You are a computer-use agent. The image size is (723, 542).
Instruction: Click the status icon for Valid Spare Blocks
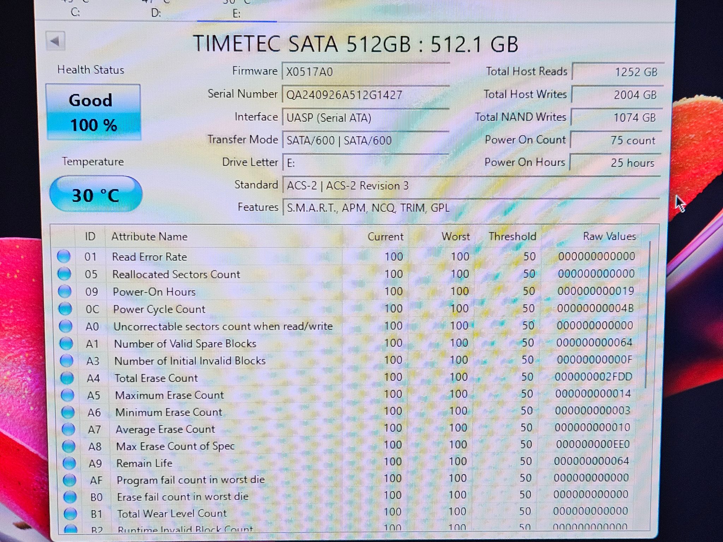[x=66, y=343]
